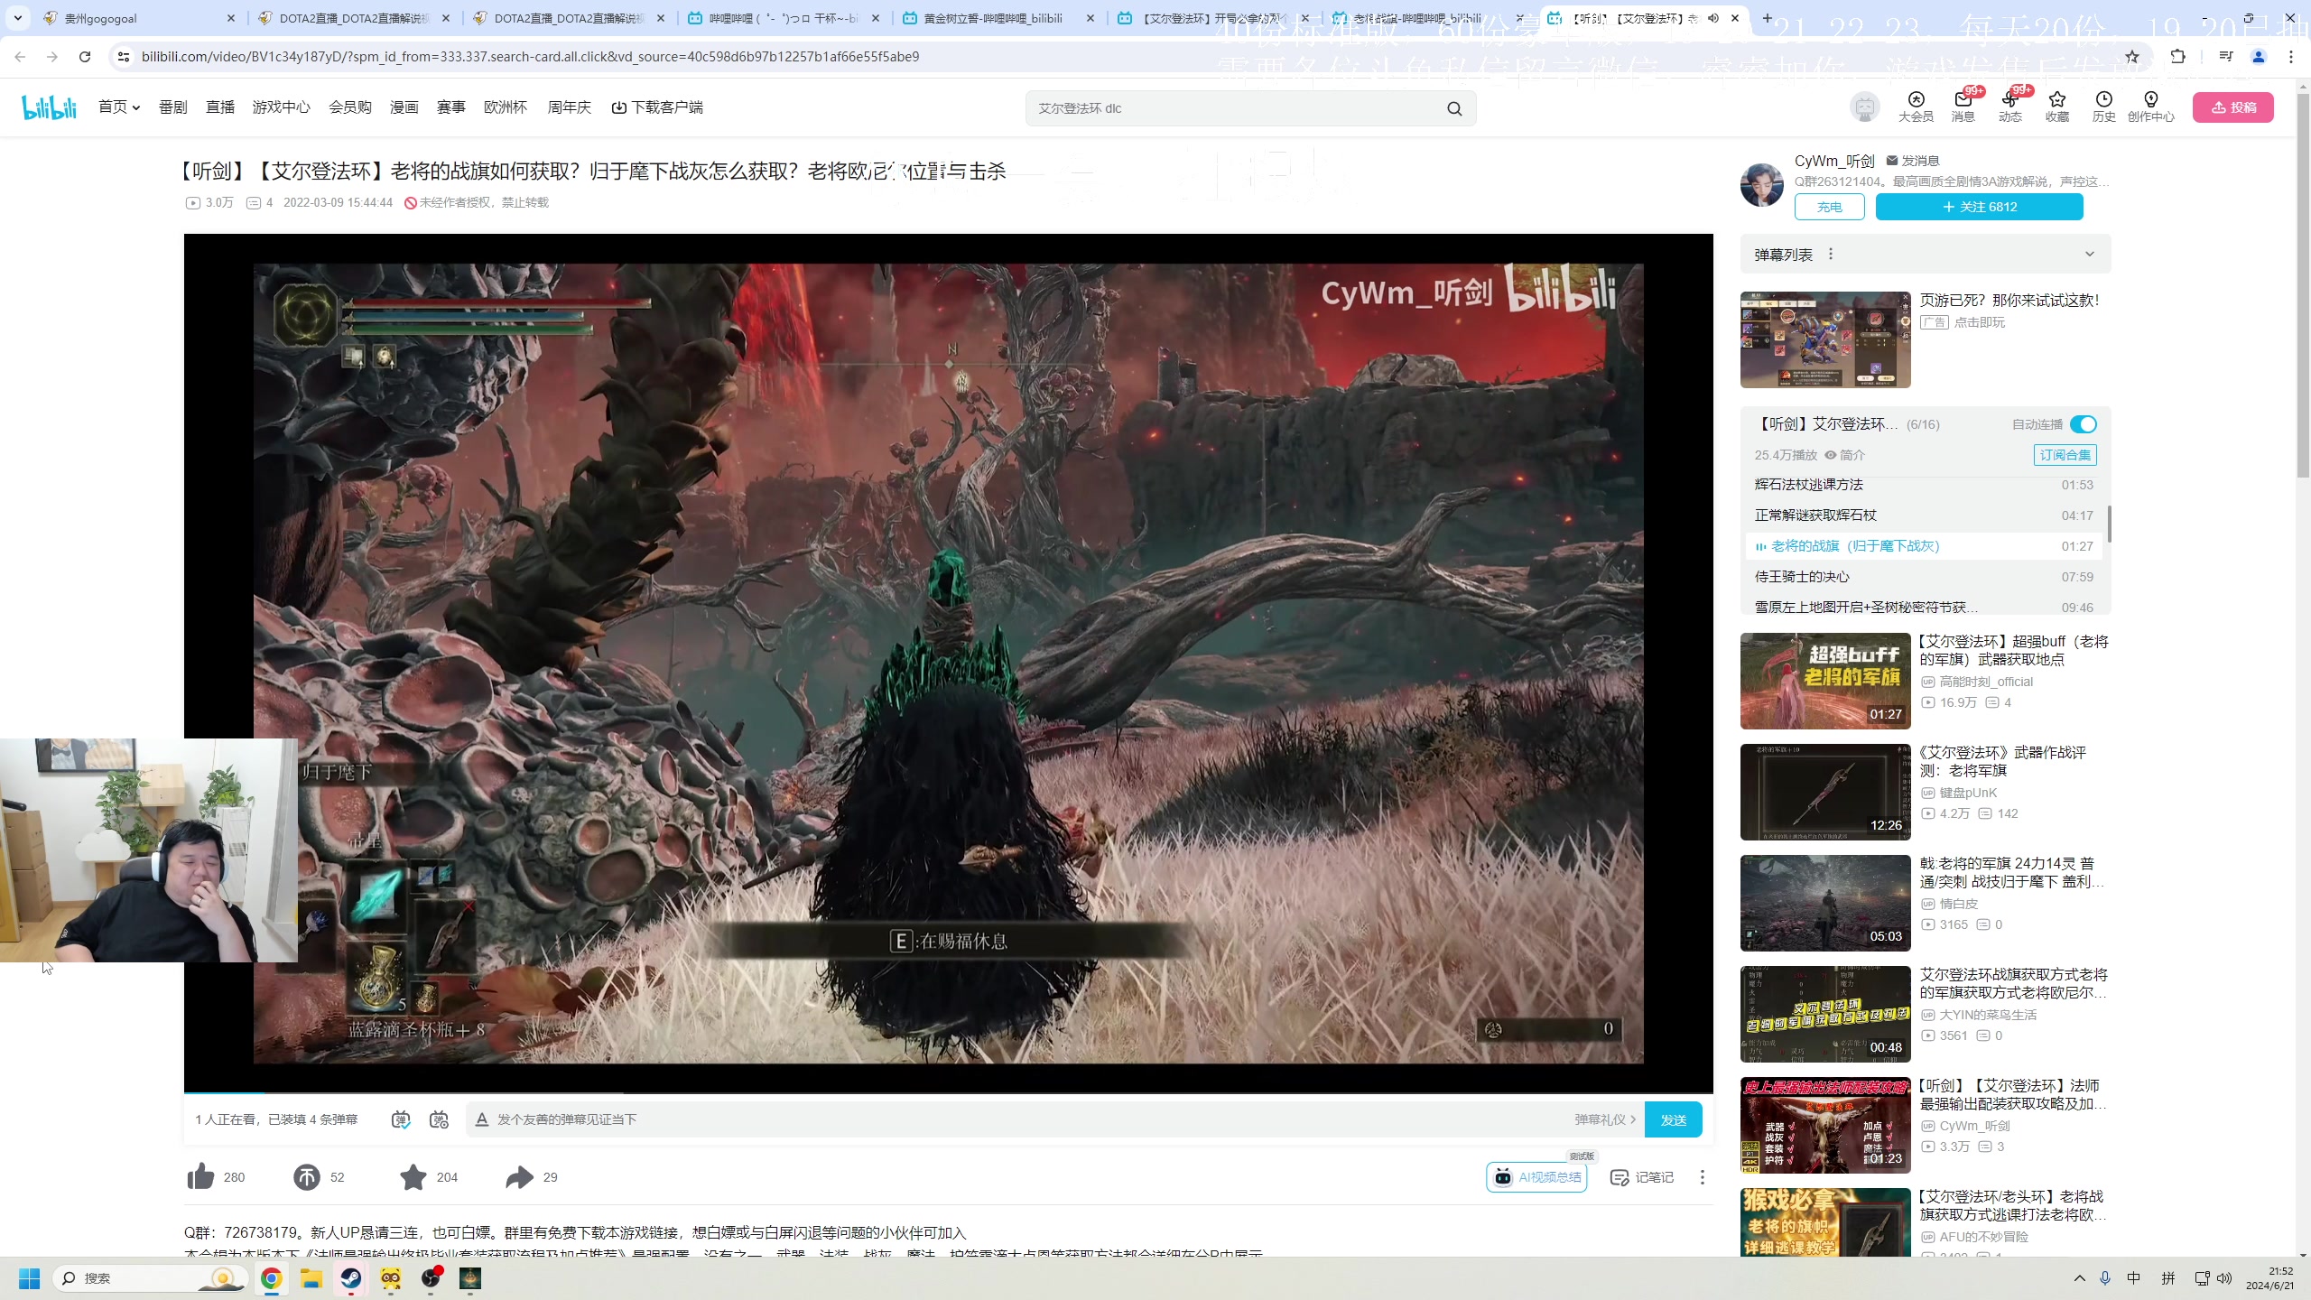Open Steam from the taskbar
This screenshot has height=1300, width=2311.
(351, 1278)
